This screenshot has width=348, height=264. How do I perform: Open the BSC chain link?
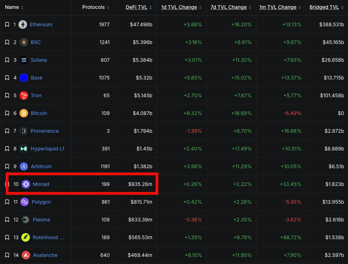[36, 42]
